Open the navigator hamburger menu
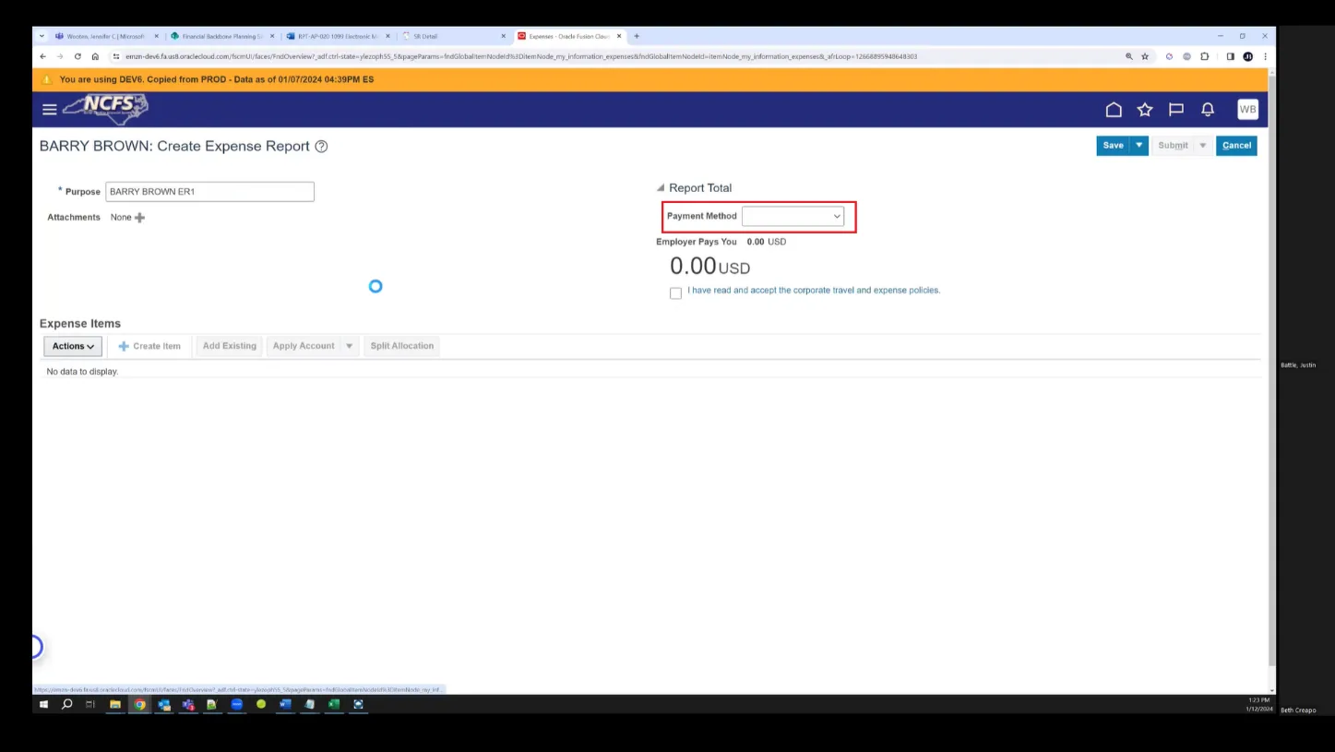This screenshot has height=752, width=1335. tap(50, 110)
